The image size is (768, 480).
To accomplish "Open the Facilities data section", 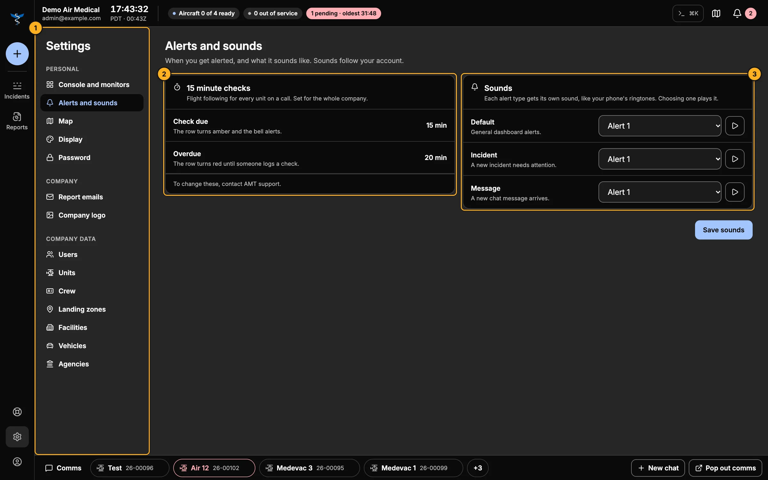I will pyautogui.click(x=92, y=327).
